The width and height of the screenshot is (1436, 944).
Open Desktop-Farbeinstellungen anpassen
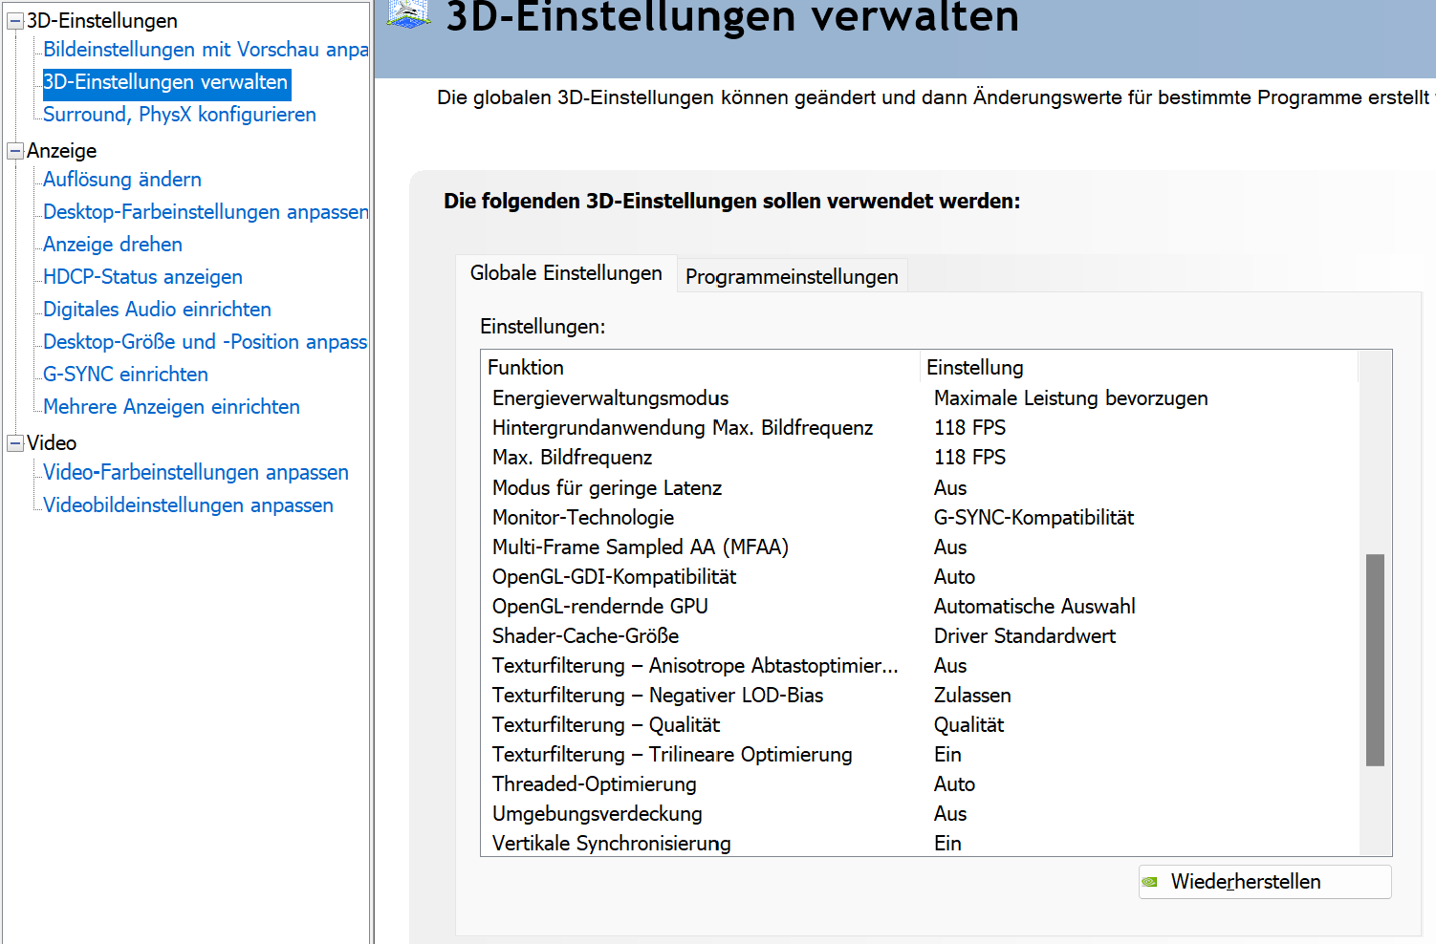[x=206, y=212]
